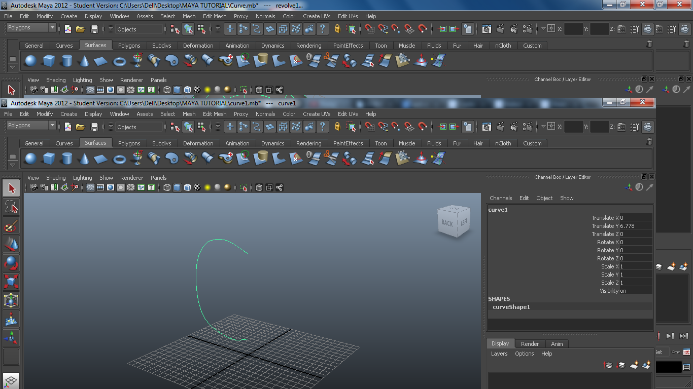Toggle viewport grid display in front panel toolbar
The width and height of the screenshot is (693, 389).
pos(90,187)
